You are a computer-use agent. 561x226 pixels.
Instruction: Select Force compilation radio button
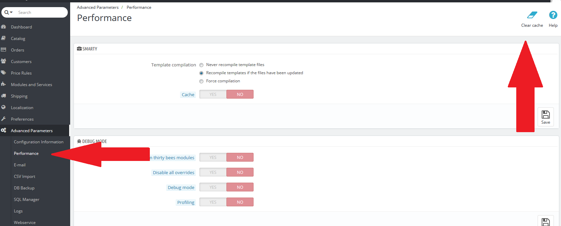[201, 81]
